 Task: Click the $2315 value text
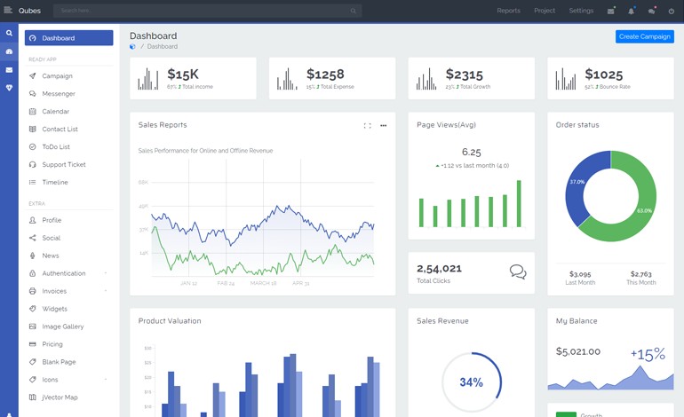coord(464,75)
